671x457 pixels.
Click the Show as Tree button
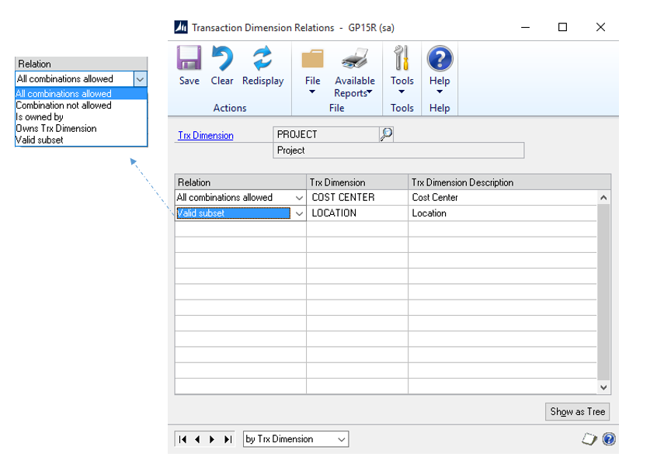click(x=577, y=412)
